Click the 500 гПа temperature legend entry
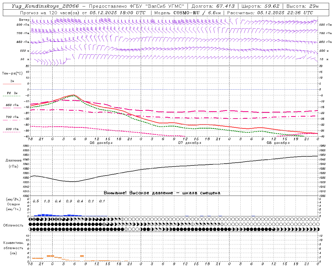Image resolution: width=333 pixels, height=266 pixels. click(x=12, y=129)
